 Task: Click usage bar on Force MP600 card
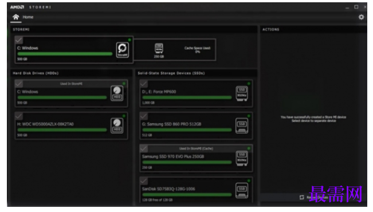click(187, 97)
